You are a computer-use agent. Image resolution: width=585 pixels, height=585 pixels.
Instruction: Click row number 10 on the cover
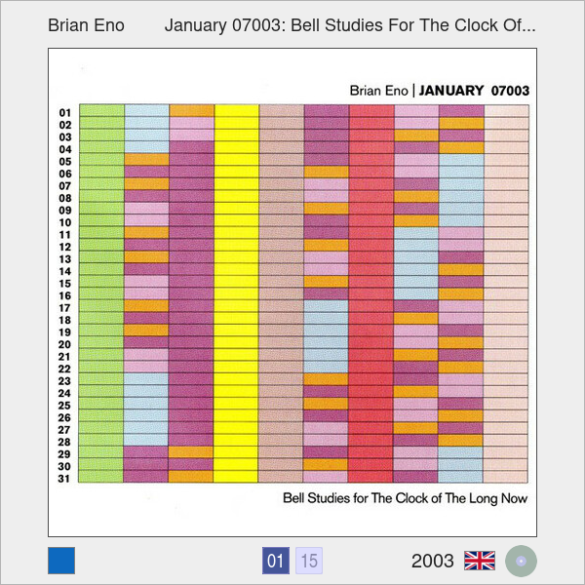64,221
